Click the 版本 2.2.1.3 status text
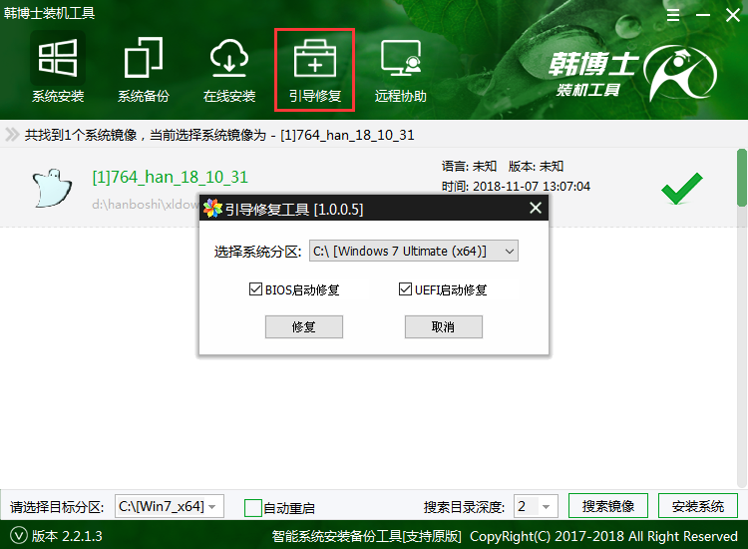 click(x=67, y=536)
